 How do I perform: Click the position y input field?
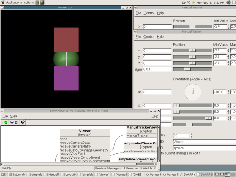point(157,57)
